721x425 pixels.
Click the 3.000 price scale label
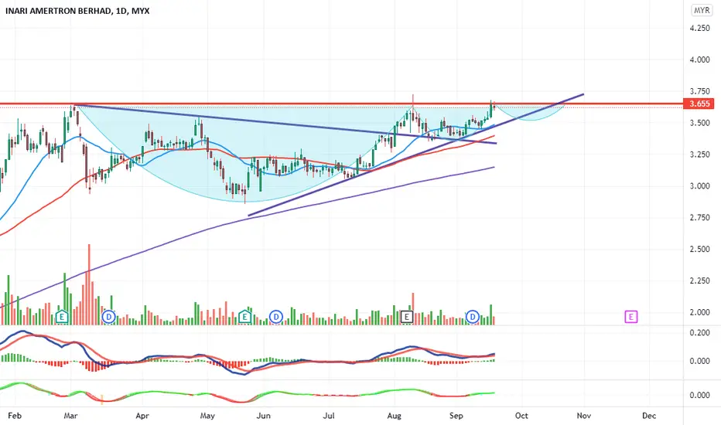coord(699,186)
